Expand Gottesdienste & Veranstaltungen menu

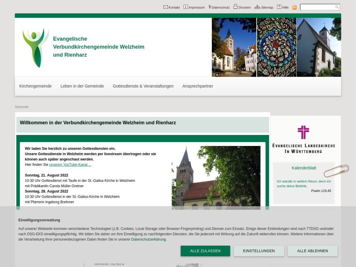coord(143,86)
